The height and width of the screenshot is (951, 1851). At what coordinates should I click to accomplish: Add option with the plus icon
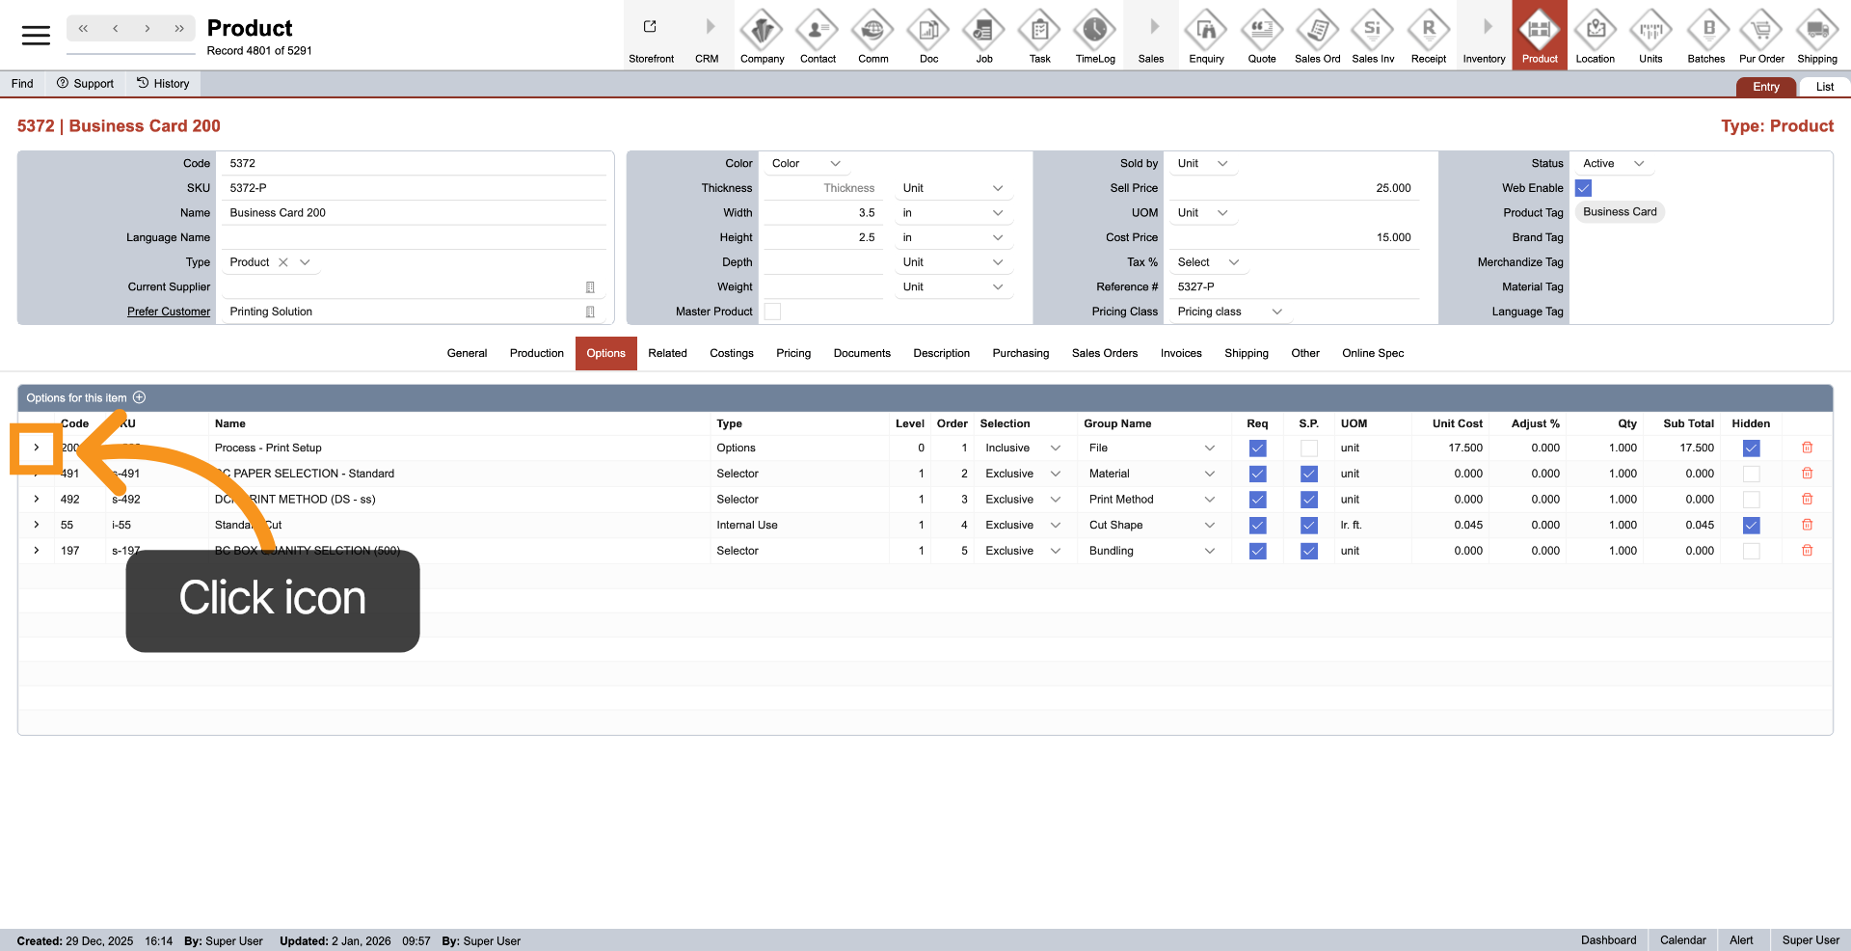(139, 397)
